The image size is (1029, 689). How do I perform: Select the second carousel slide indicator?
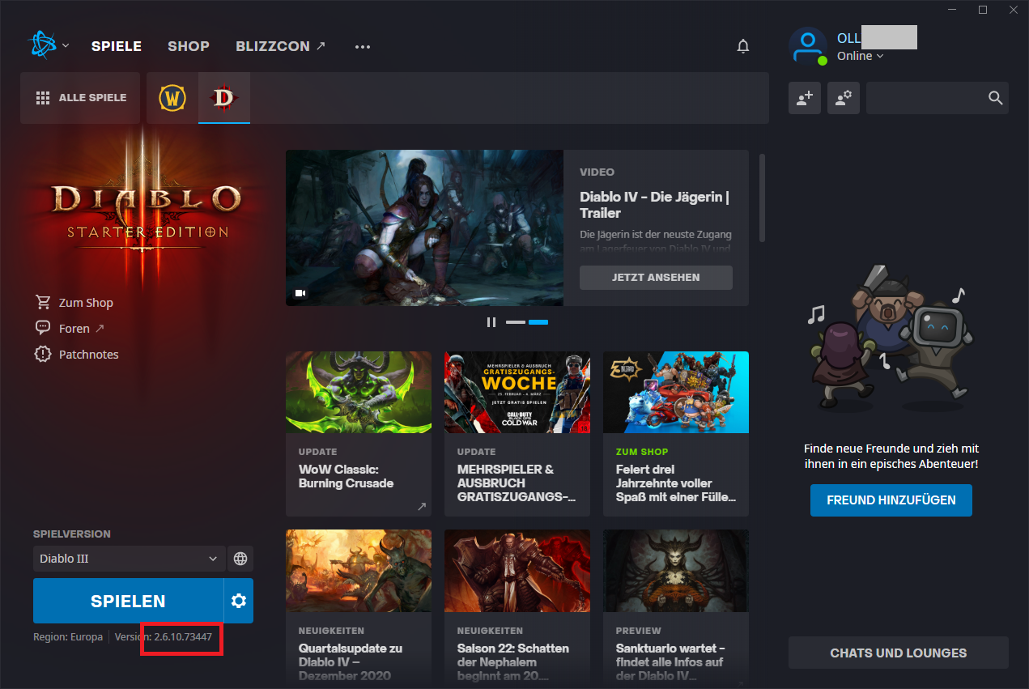(x=538, y=322)
